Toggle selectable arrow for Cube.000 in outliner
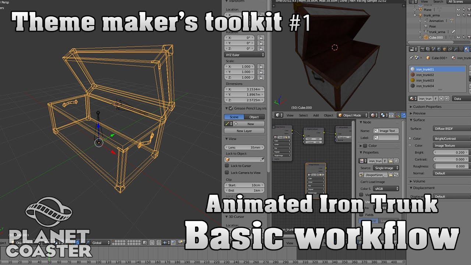The width and height of the screenshot is (471, 265). point(464,37)
